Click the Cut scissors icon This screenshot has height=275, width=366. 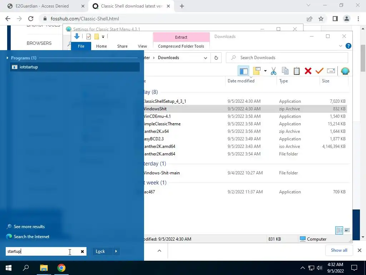tap(273, 71)
